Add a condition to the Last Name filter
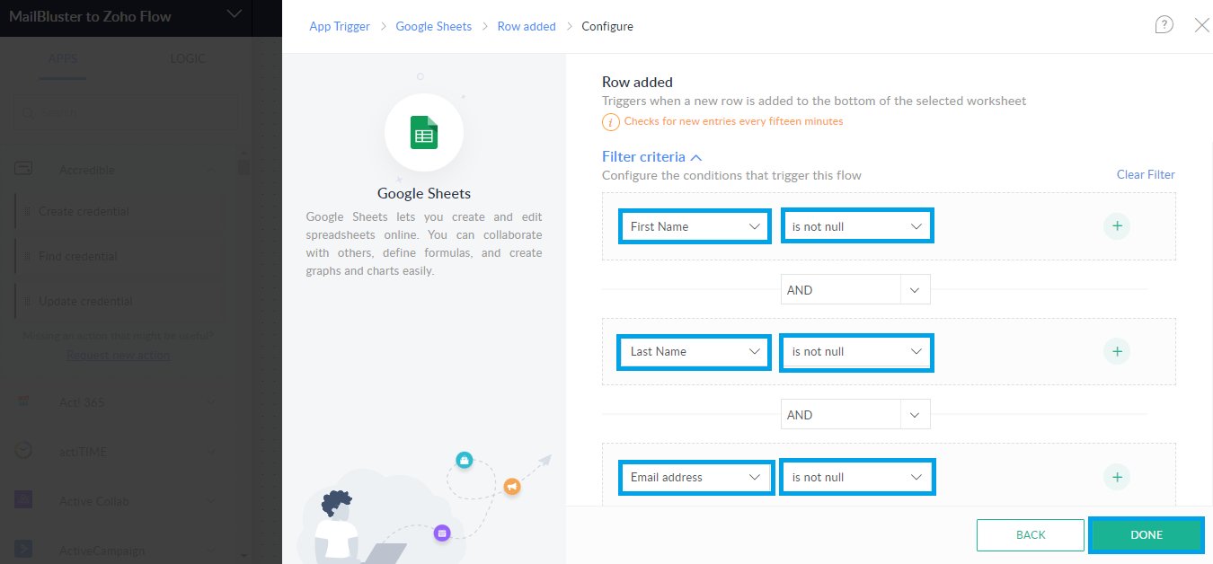Image resolution: width=1213 pixels, height=564 pixels. tap(1116, 351)
